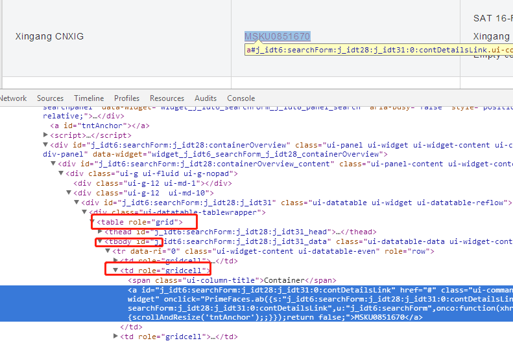Collapse the ui-g ui-fluid div node
The width and height of the screenshot is (513, 343).
tap(61, 173)
